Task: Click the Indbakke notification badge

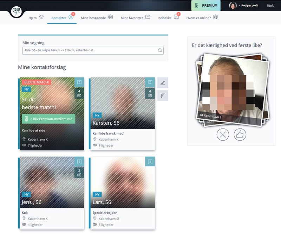Action: [178, 14]
